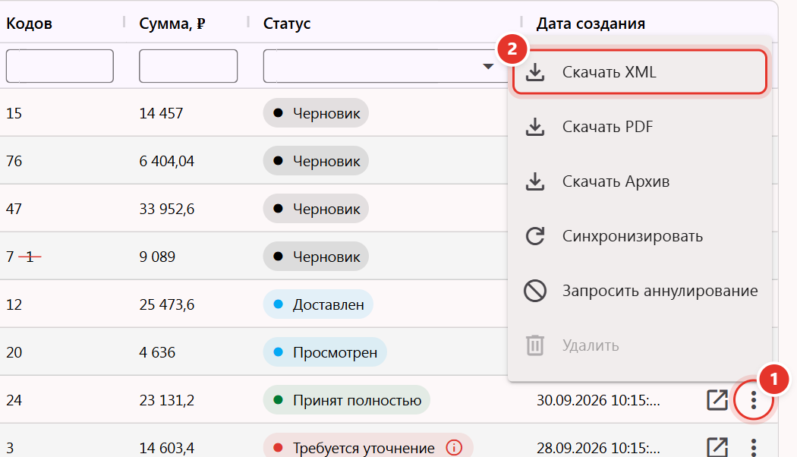Click the codes count 24
The height and width of the screenshot is (457, 797).
pyautogui.click(x=14, y=400)
